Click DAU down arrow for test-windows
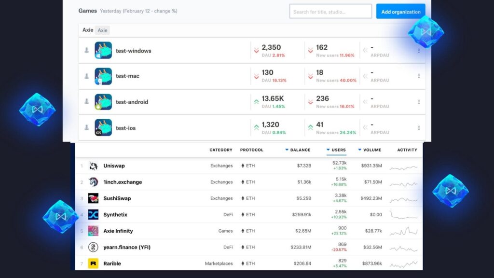 (x=257, y=50)
